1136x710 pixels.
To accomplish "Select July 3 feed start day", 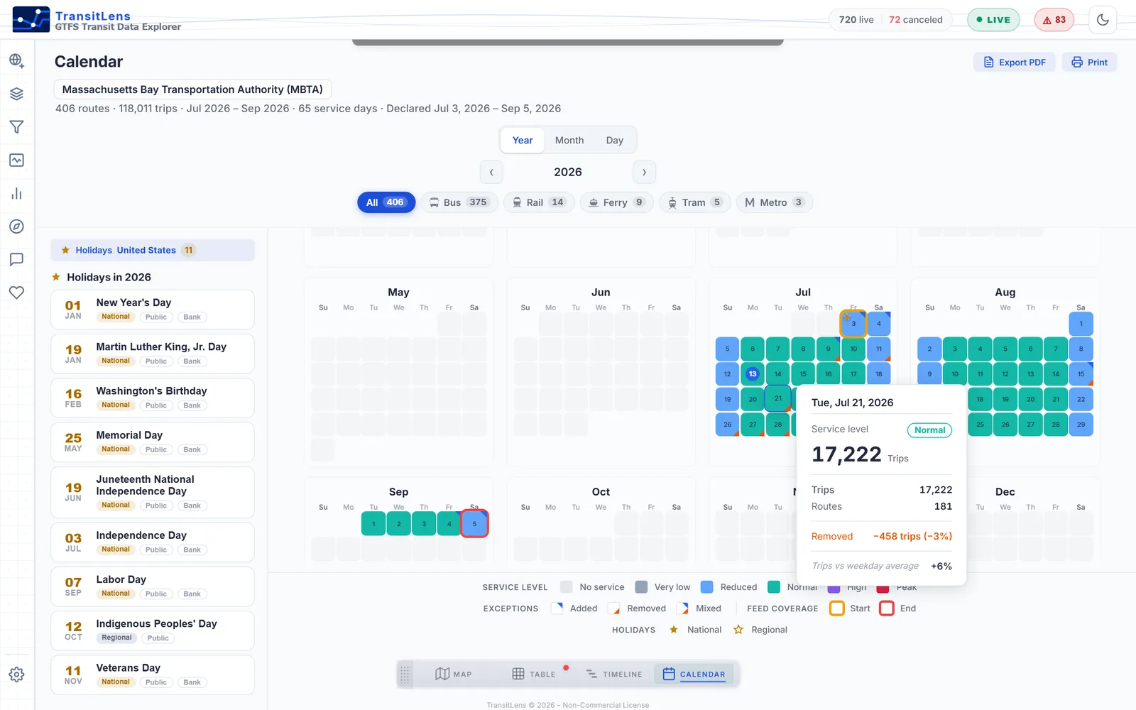I will coord(853,324).
